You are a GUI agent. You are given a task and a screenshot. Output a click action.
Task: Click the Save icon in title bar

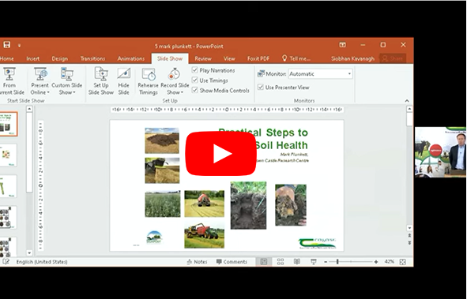pyautogui.click(x=7, y=45)
